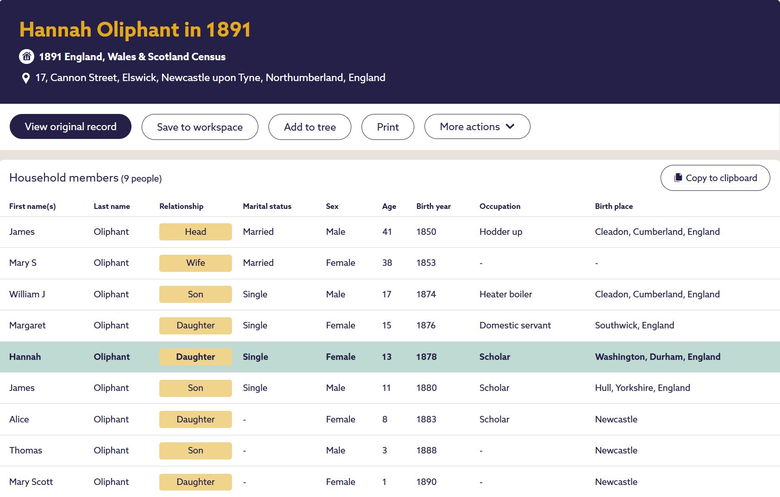Select Hannah's Daughter badge

(x=195, y=357)
